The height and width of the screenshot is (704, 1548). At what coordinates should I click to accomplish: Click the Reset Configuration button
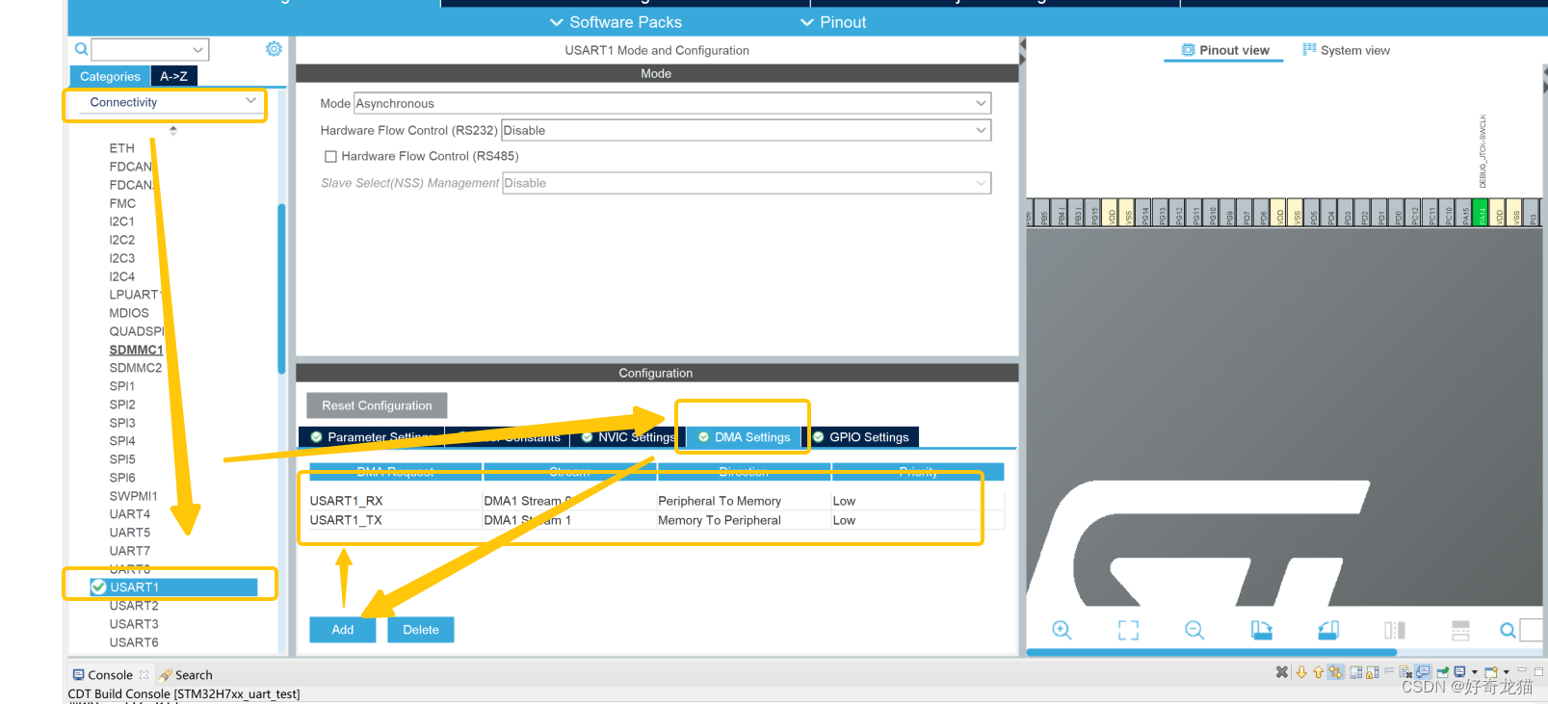pyautogui.click(x=377, y=405)
